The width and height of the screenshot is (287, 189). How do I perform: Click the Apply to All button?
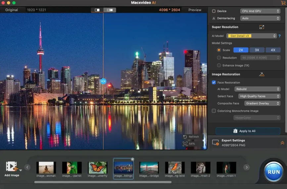point(248,131)
